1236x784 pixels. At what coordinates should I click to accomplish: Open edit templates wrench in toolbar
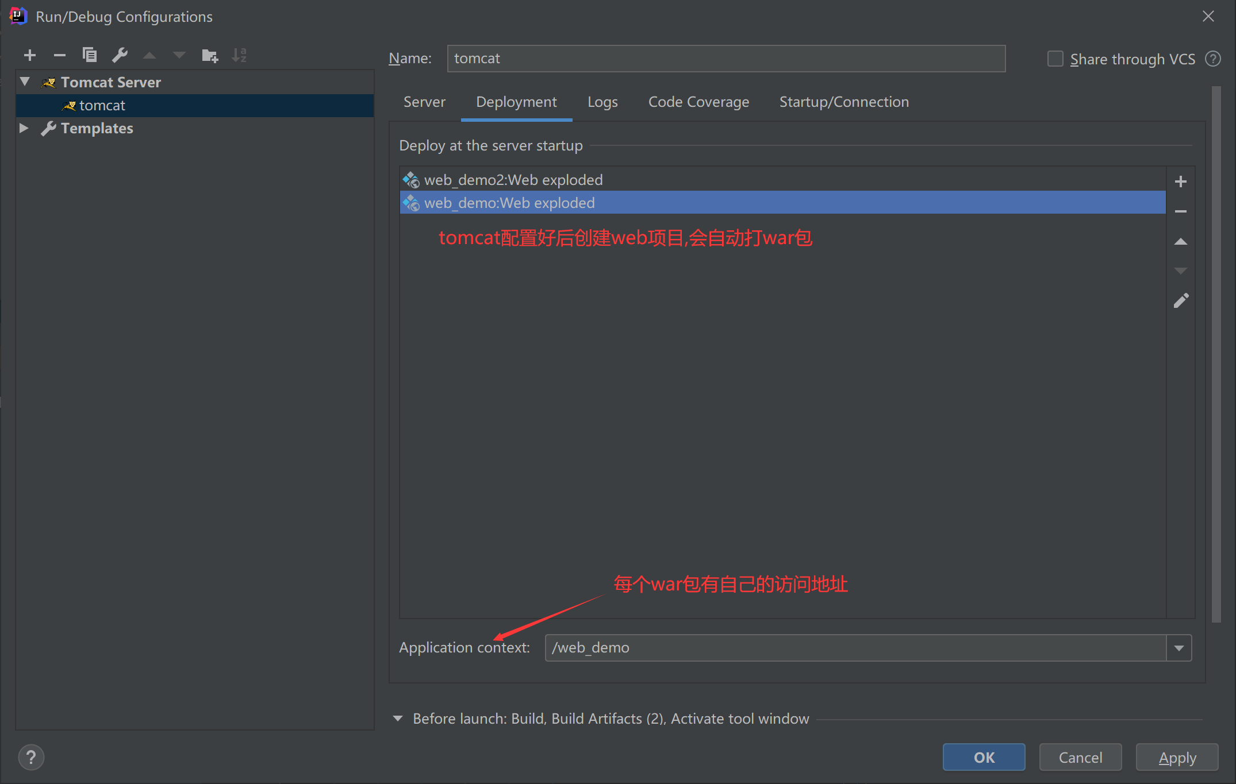tap(120, 55)
